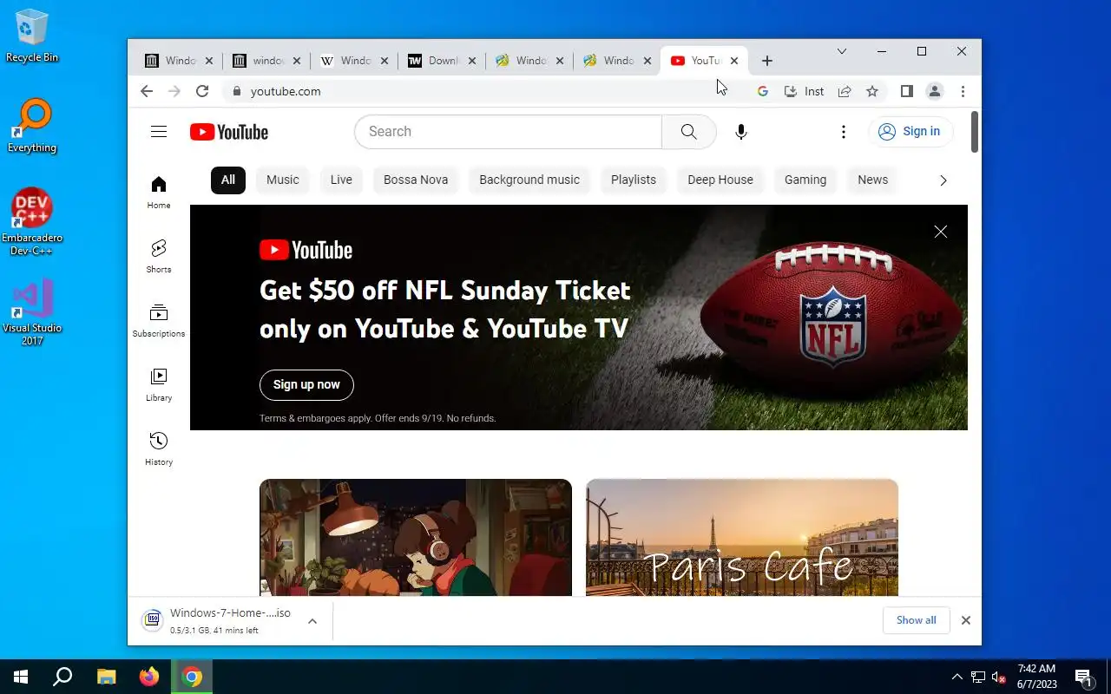Screen dimensions: 1111x694
Task: Bookmark this tab with star icon
Action: 872,91
